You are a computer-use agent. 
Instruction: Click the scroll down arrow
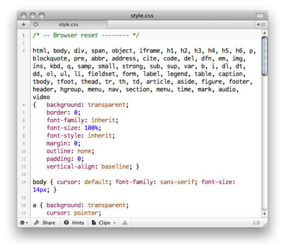(x=264, y=214)
